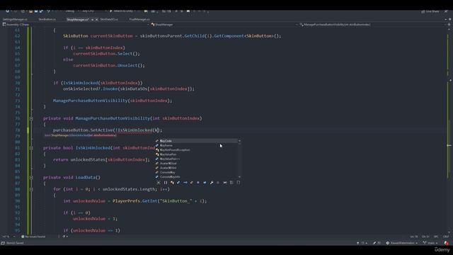
Task: Open the FruitManager.cs tab
Action: point(139,19)
